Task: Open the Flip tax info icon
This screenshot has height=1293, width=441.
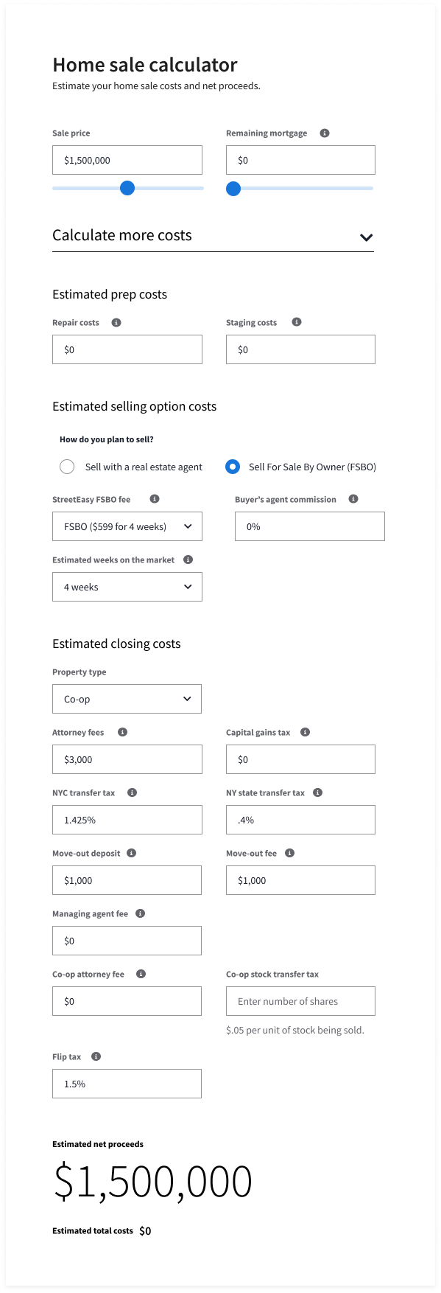Action: coord(96,1056)
